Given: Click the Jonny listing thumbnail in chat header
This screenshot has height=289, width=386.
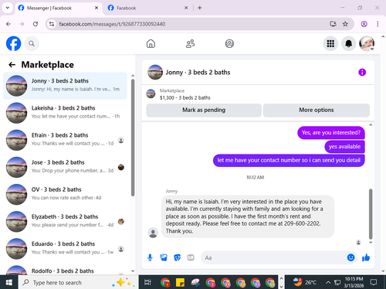Looking at the screenshot, I should tap(155, 73).
